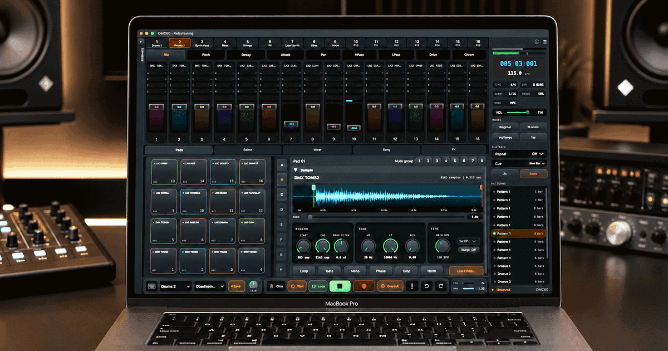
Task: Click the waveform ZOOM slider handle
Action: tap(310, 217)
